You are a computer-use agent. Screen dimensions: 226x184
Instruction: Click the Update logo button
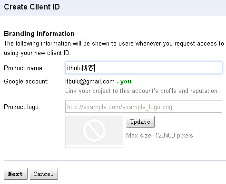point(140,122)
